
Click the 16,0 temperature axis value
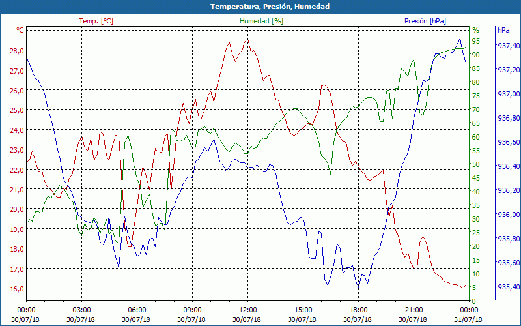[18, 288]
